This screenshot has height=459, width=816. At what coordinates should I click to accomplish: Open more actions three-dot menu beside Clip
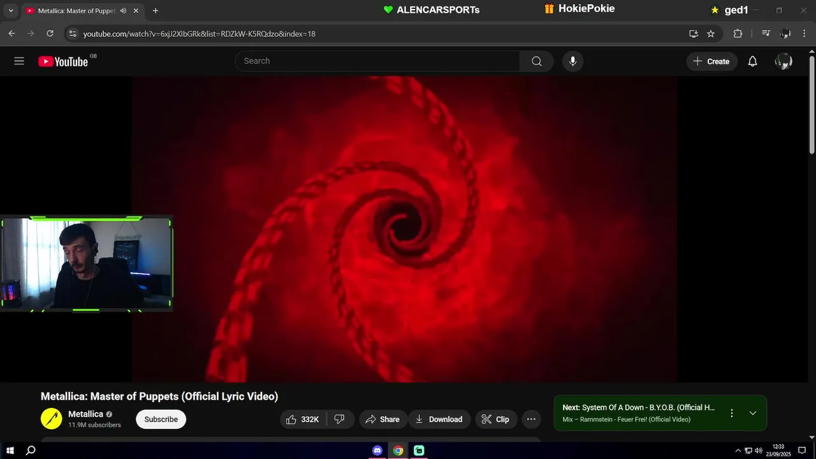click(531, 419)
